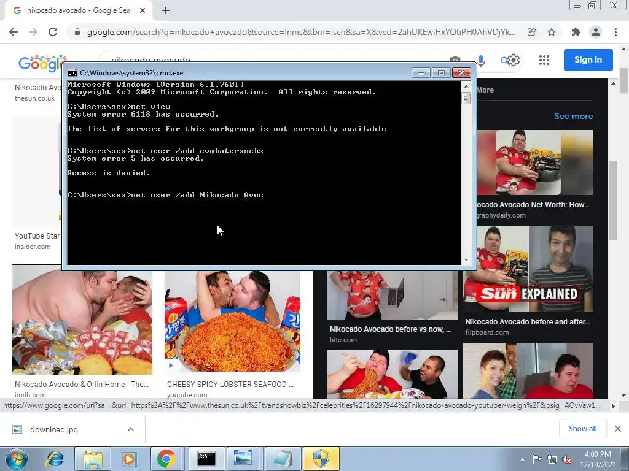
Task: Launch Internet Explorer from taskbar
Action: 55,459
